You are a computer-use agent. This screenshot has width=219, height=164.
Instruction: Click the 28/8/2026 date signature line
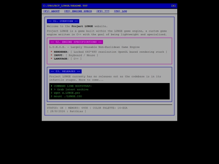[x=67, y=111]
